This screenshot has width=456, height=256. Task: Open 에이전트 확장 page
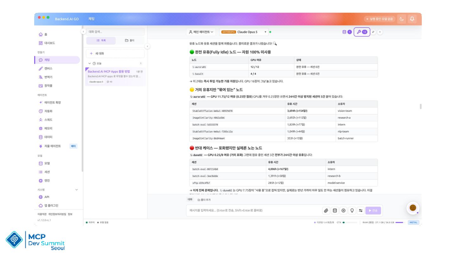57,103
